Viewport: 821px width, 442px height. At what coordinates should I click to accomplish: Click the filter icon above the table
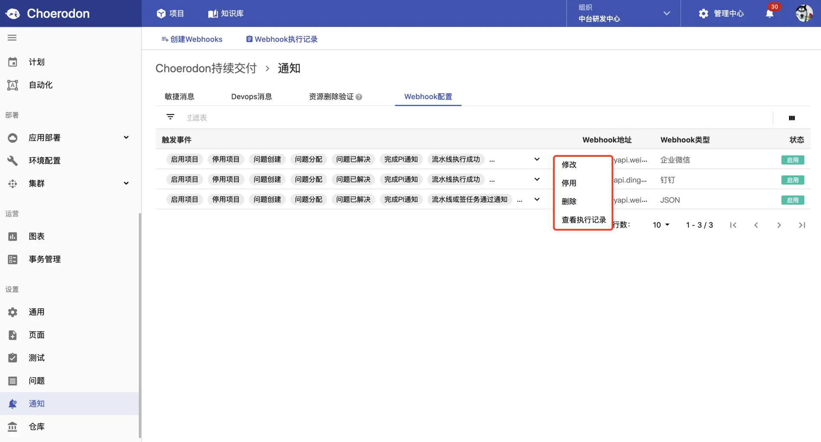coord(170,117)
